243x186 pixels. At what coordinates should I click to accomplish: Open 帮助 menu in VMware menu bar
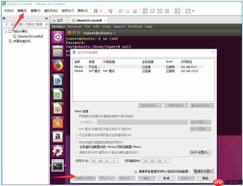83,11
